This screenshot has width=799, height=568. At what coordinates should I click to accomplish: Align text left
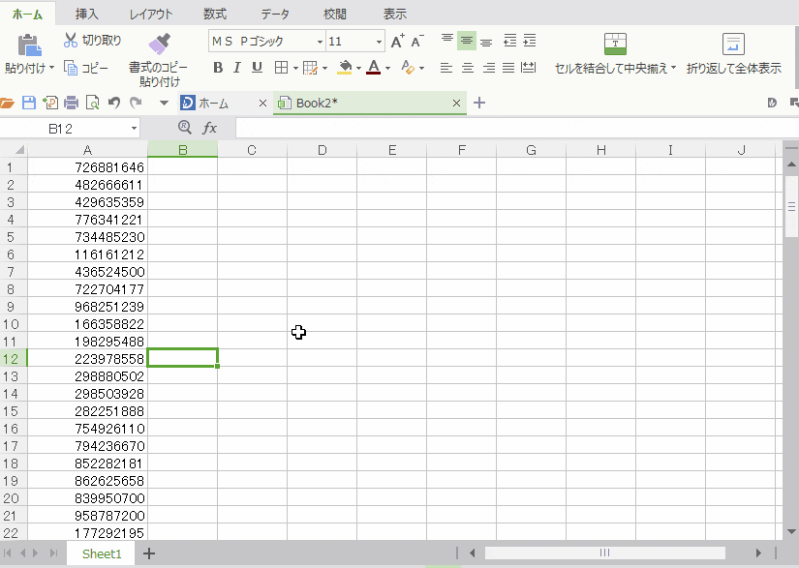point(446,68)
